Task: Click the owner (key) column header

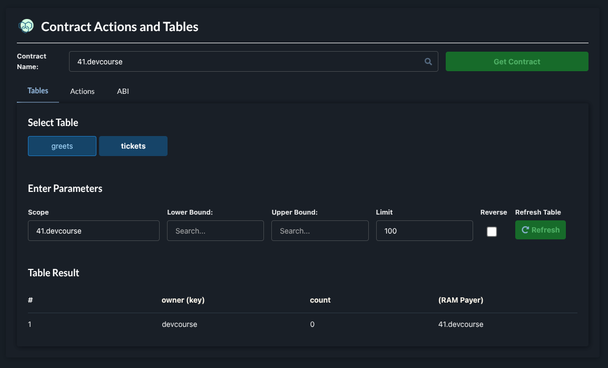Action: pyautogui.click(x=183, y=300)
